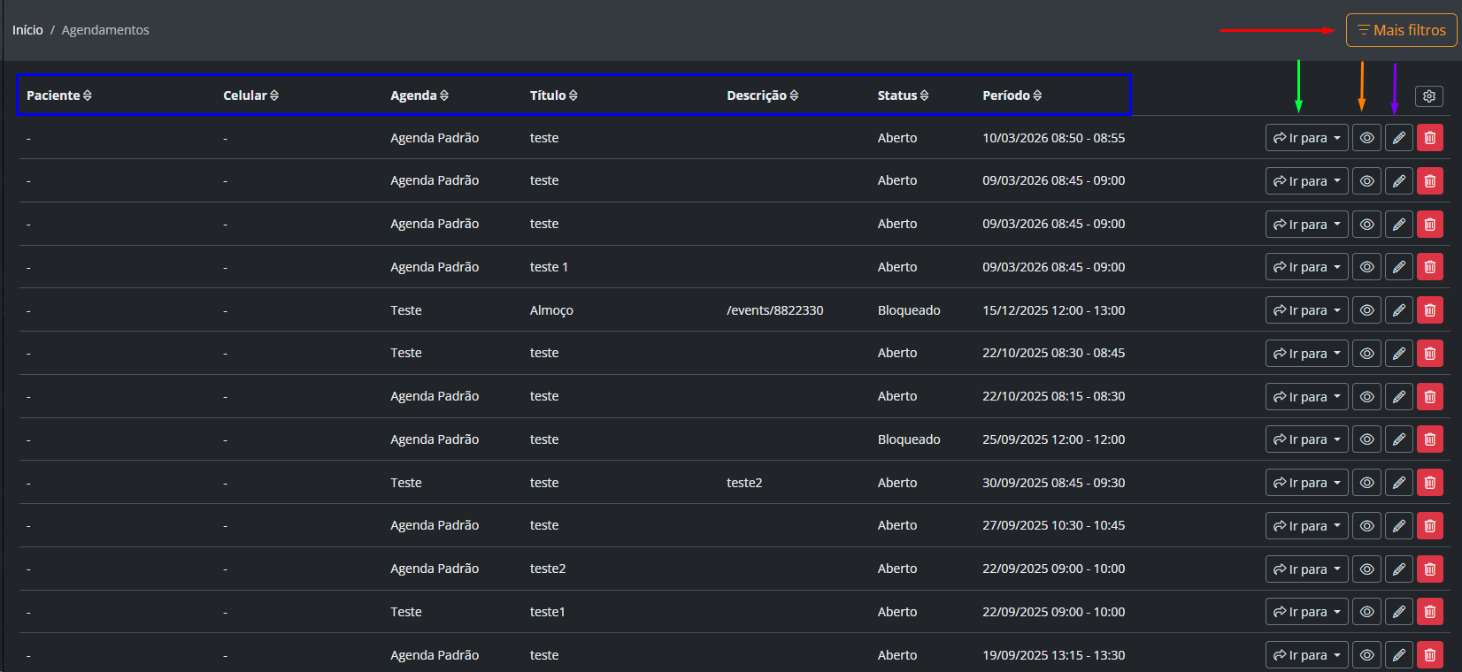Screen dimensions: 1462x672
Task: Expand Ir para in the Almoço row
Action: click(1306, 310)
